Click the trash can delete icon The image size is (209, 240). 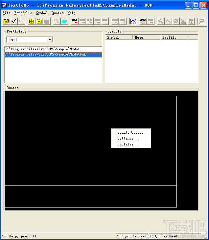coord(191,21)
